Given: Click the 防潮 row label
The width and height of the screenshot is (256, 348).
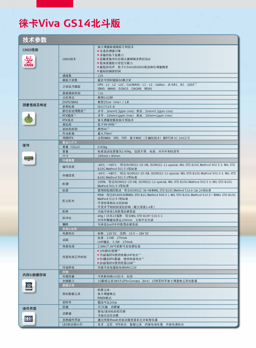Looking at the screenshot, I should click(x=65, y=184).
